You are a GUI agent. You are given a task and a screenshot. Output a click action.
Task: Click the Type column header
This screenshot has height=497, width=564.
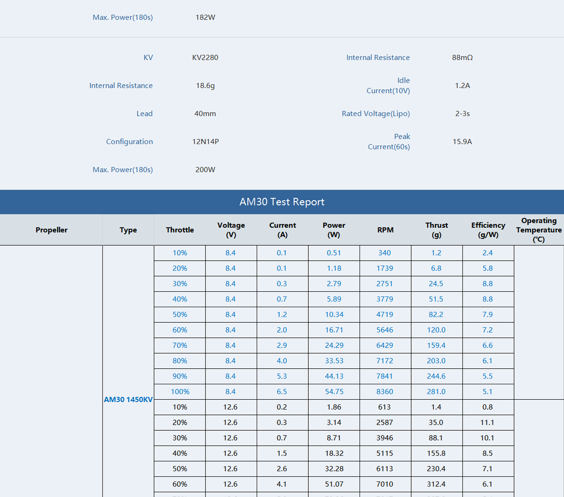128,230
